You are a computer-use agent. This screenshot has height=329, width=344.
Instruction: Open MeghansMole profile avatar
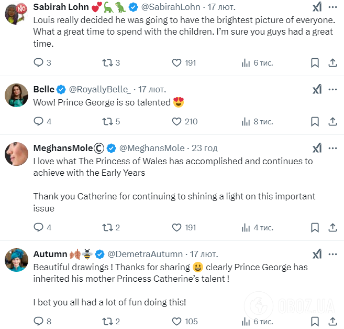pyautogui.click(x=16, y=153)
